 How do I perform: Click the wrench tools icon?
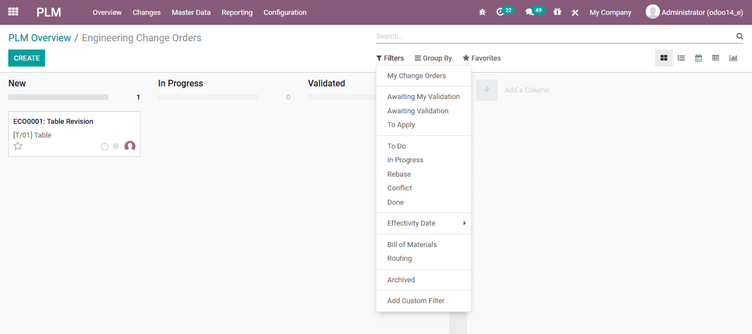tap(575, 12)
